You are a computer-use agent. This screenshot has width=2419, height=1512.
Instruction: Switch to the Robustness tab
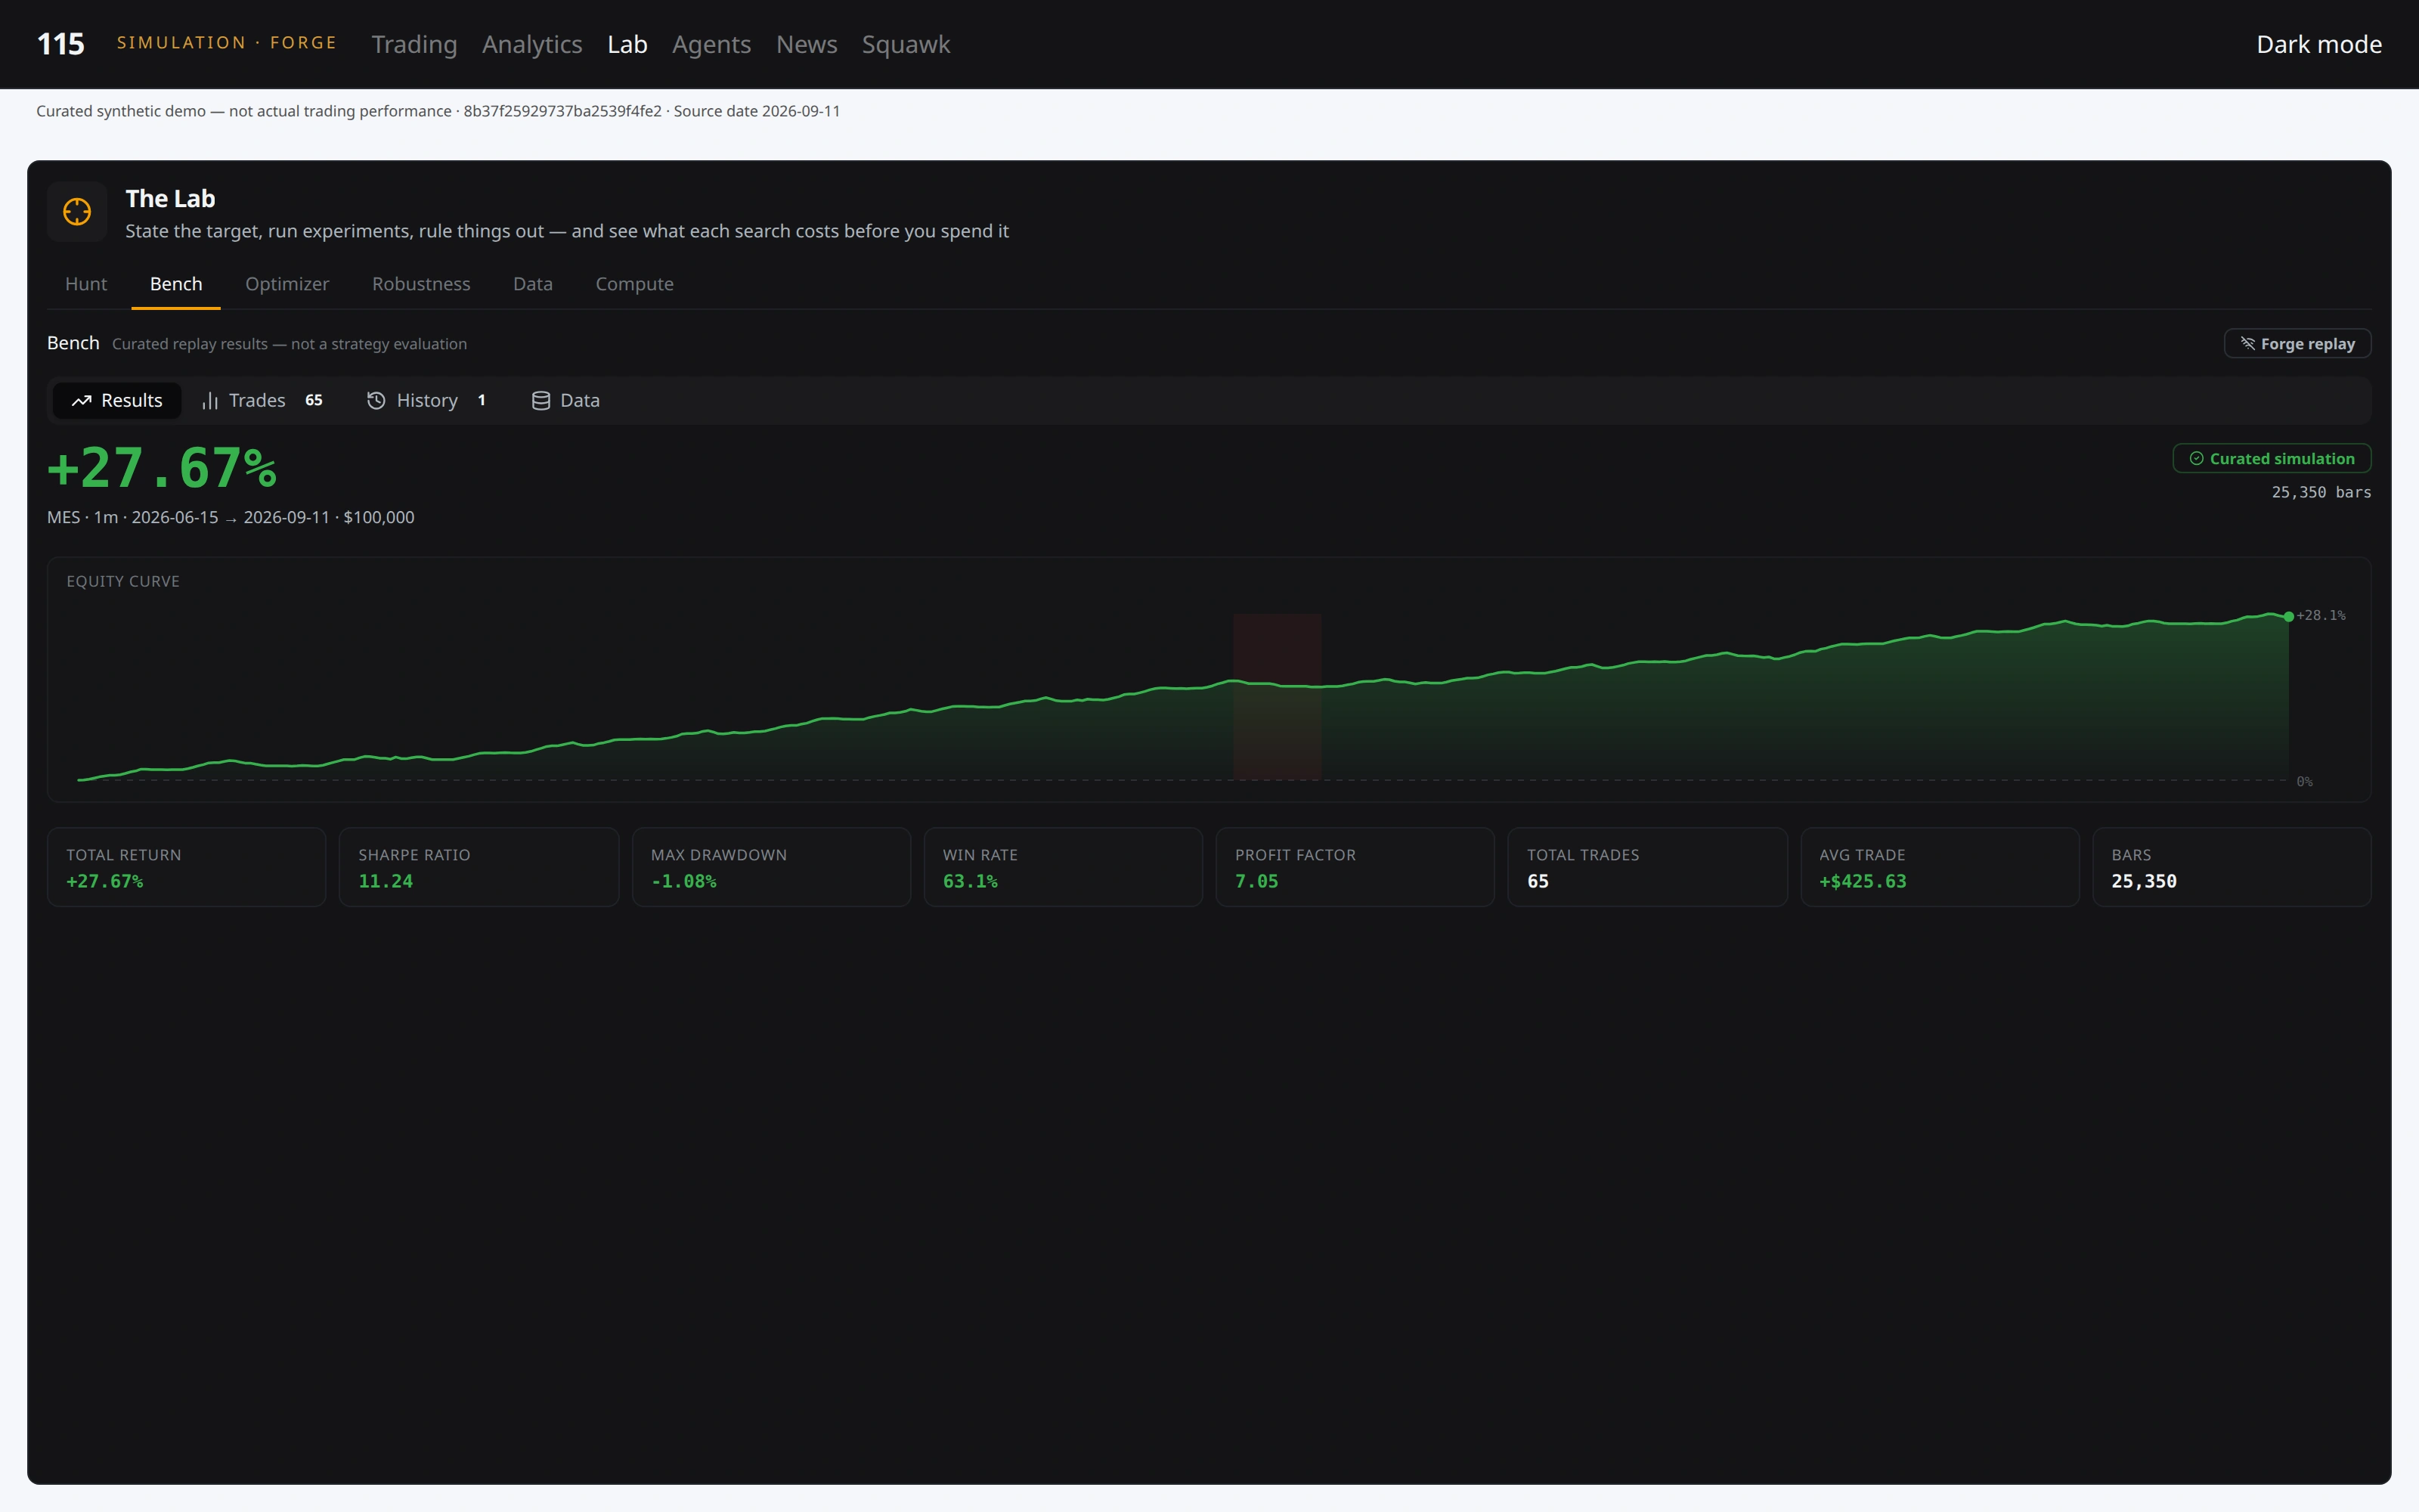(x=421, y=284)
